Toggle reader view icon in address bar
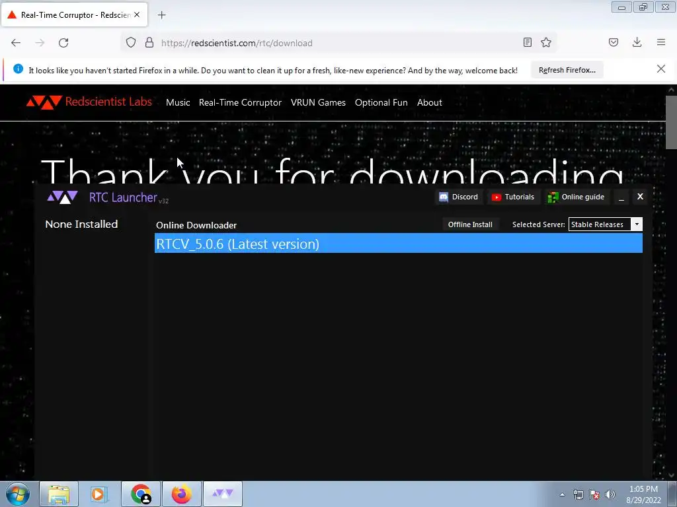 pos(527,42)
